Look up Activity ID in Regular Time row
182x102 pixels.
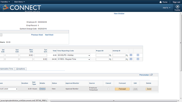pos(127,59)
